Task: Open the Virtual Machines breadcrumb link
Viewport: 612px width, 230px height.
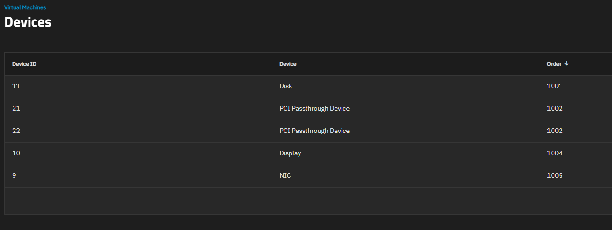Action: point(25,7)
